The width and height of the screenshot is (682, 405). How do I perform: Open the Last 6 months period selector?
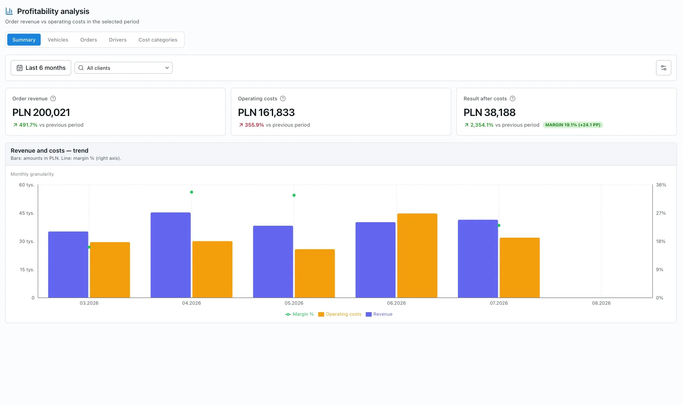[41, 68]
